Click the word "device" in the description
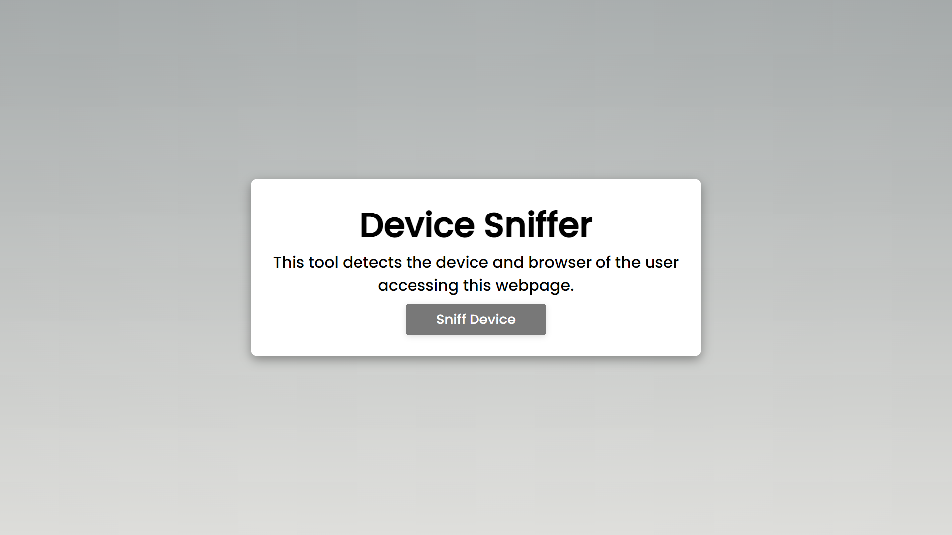This screenshot has width=952, height=535. 462,262
